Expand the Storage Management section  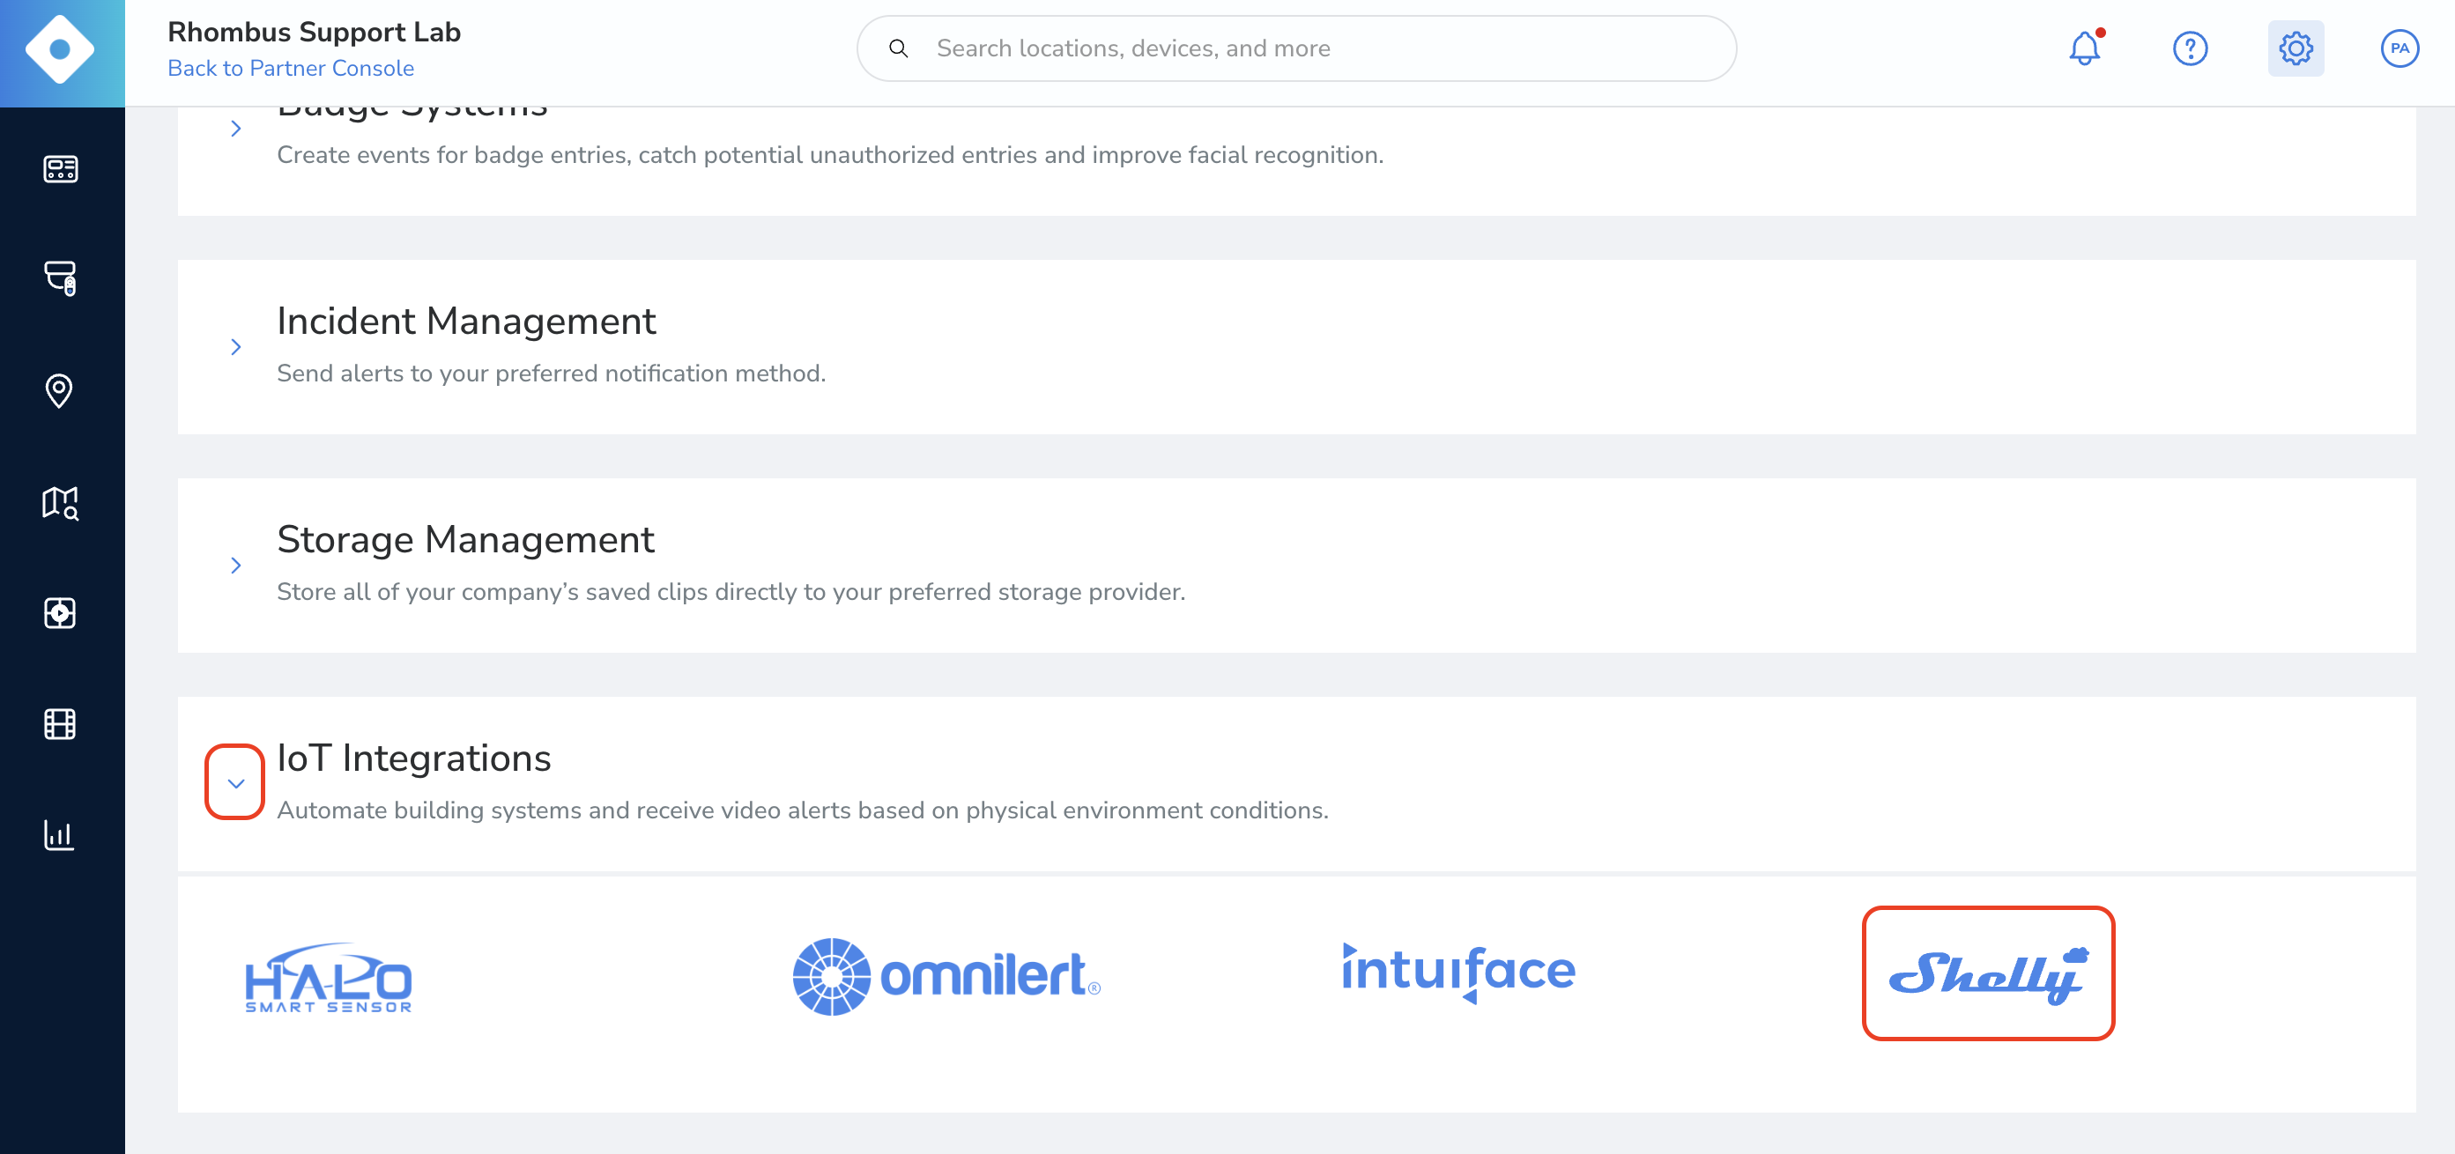[235, 565]
